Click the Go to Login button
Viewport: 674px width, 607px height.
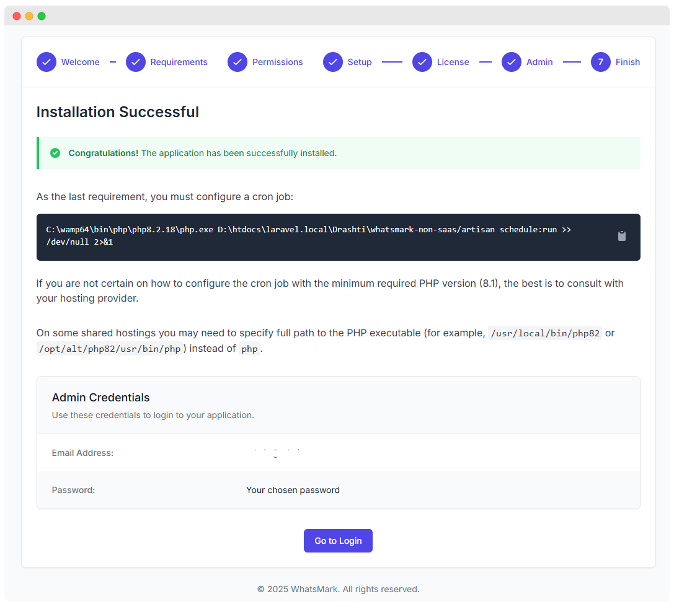click(x=339, y=541)
